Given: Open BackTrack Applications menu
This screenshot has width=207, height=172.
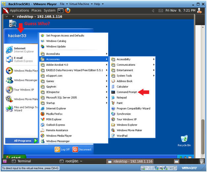Looking at the screenshot, I should pyautogui.click(x=19, y=11).
